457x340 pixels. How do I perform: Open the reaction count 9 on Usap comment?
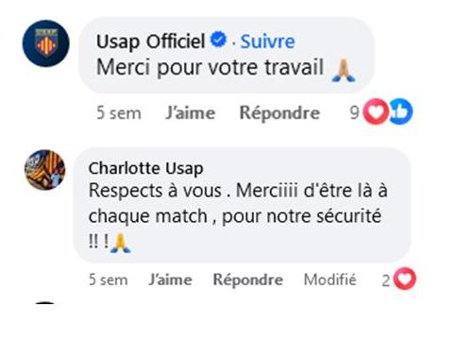click(354, 112)
